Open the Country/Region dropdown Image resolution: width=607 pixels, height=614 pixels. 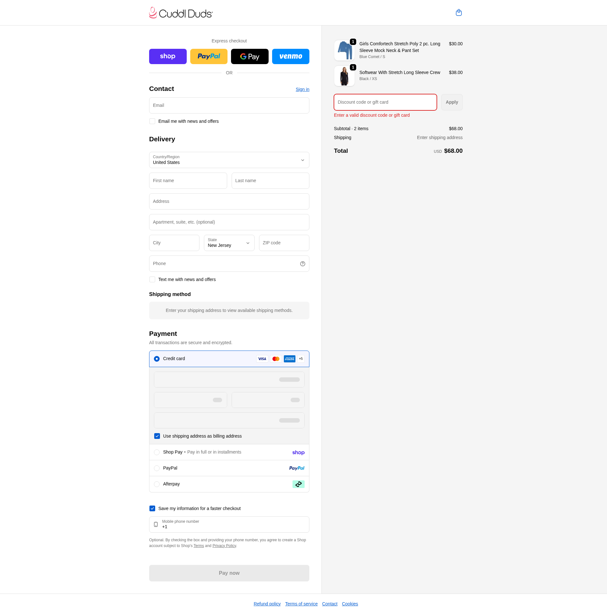[x=229, y=160]
